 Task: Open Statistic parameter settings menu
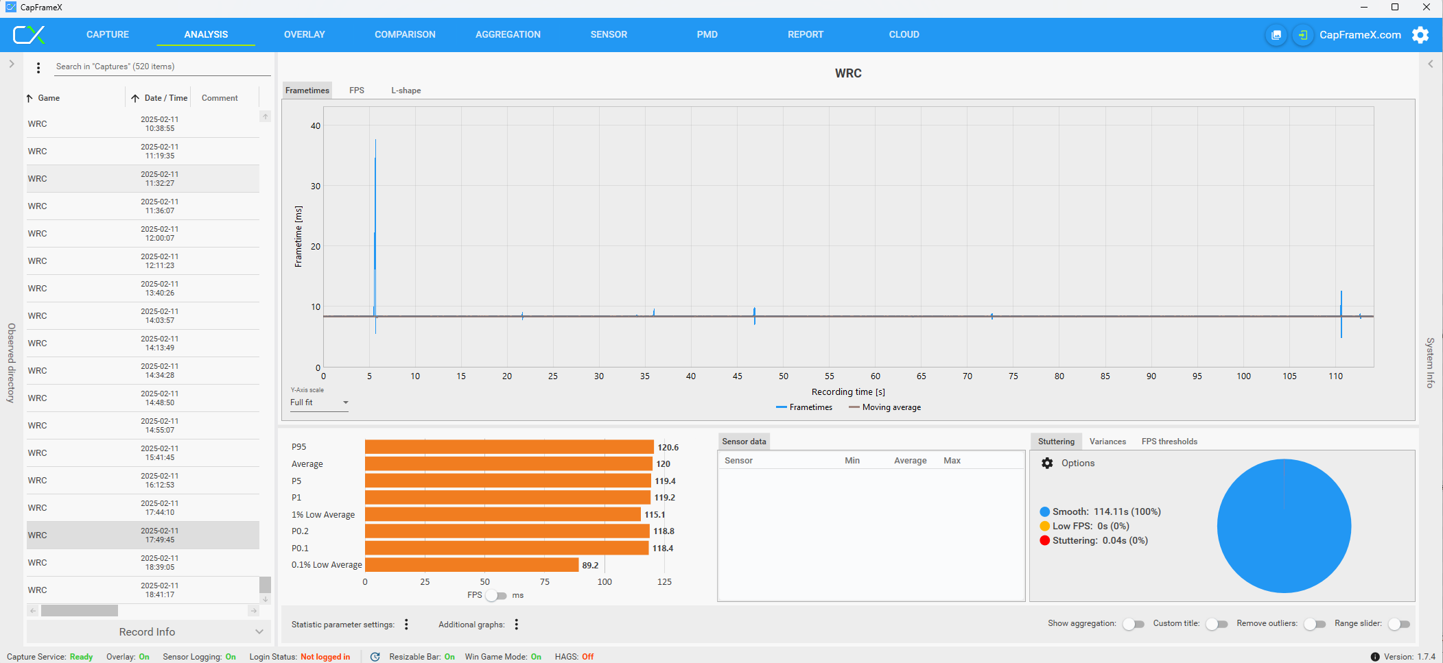(x=406, y=624)
